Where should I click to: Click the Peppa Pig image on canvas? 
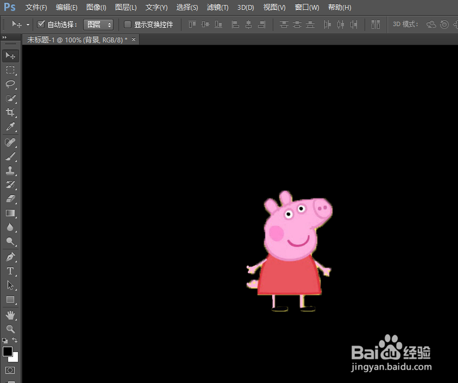coord(290,251)
